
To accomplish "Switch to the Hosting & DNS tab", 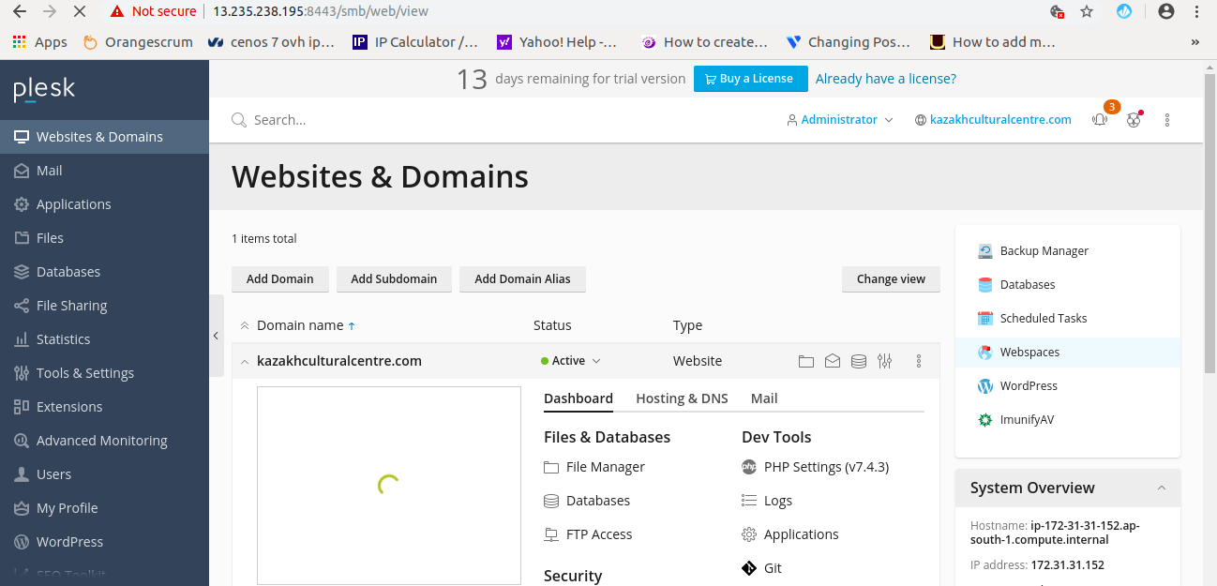I will click(682, 398).
